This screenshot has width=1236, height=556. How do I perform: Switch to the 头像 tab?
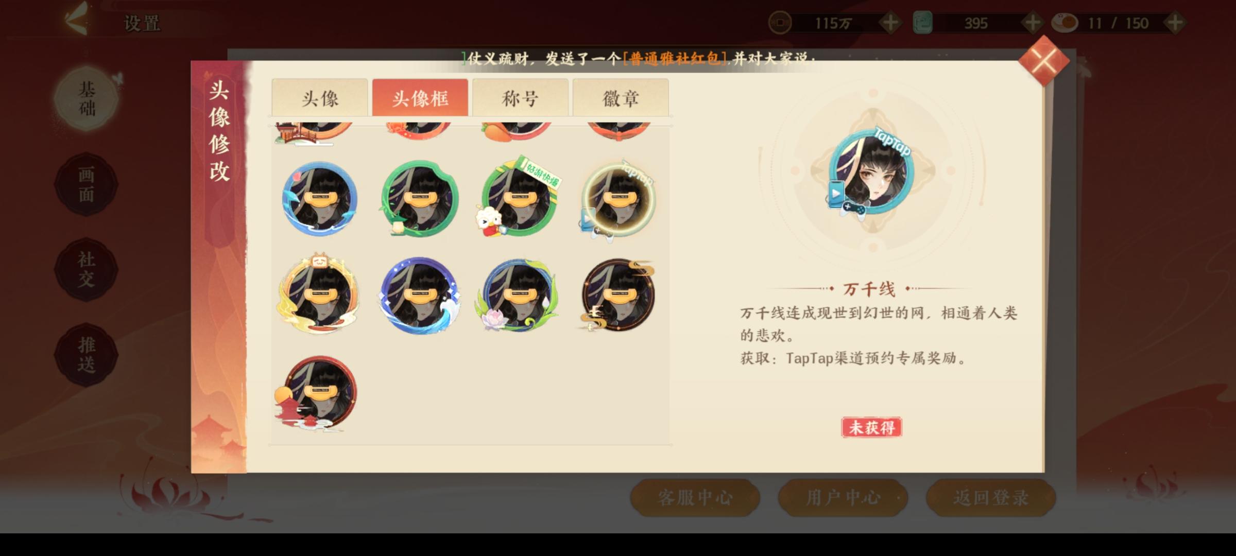(x=320, y=98)
